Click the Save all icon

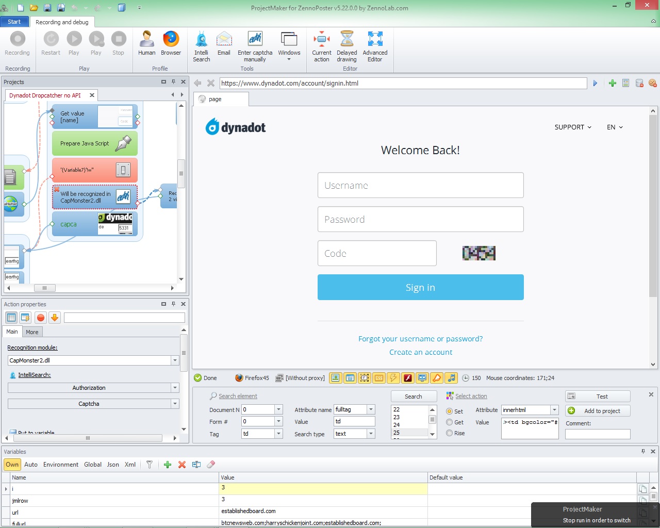click(x=61, y=8)
